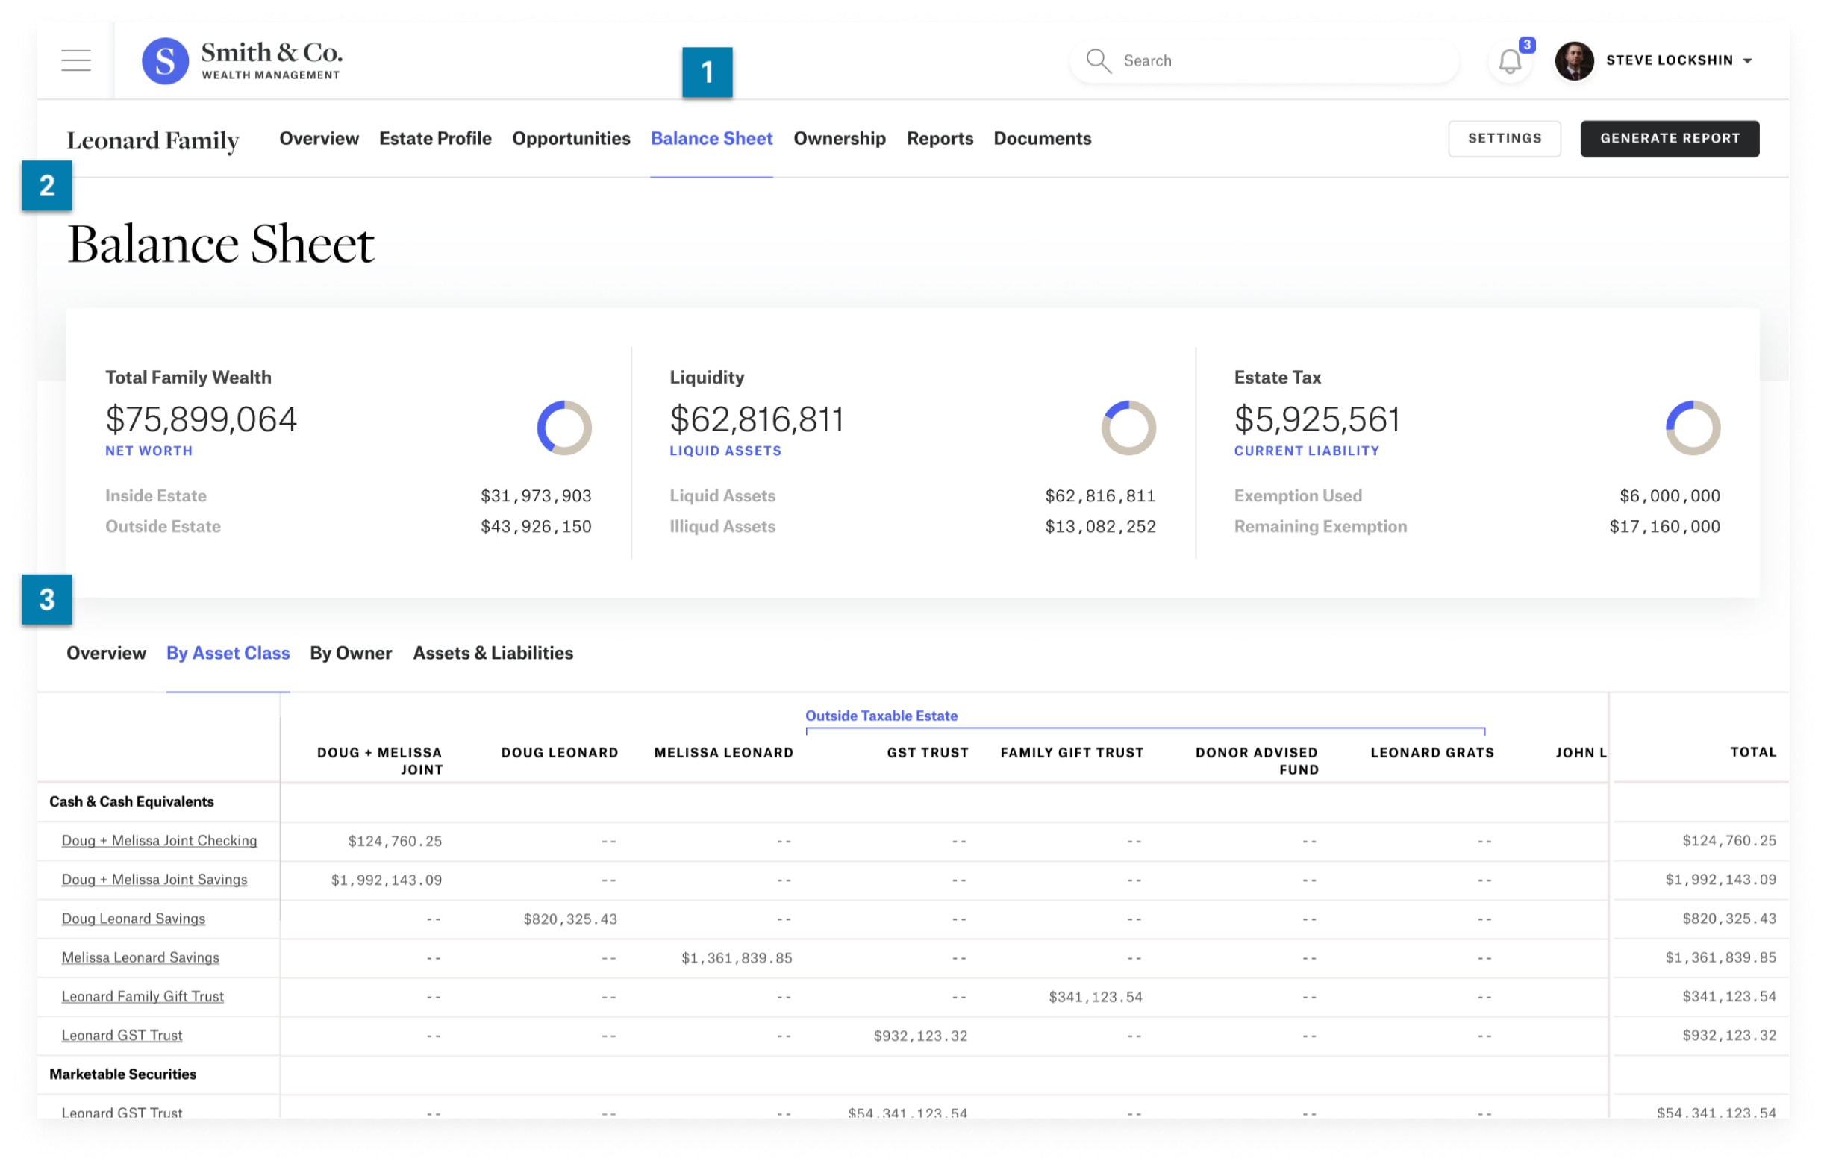
Task: Expand the Steve Lockshin account dropdown arrow
Action: 1746,60
